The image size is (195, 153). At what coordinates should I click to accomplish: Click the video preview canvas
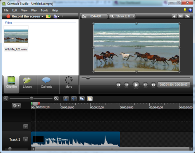pyautogui.click(x=136, y=47)
